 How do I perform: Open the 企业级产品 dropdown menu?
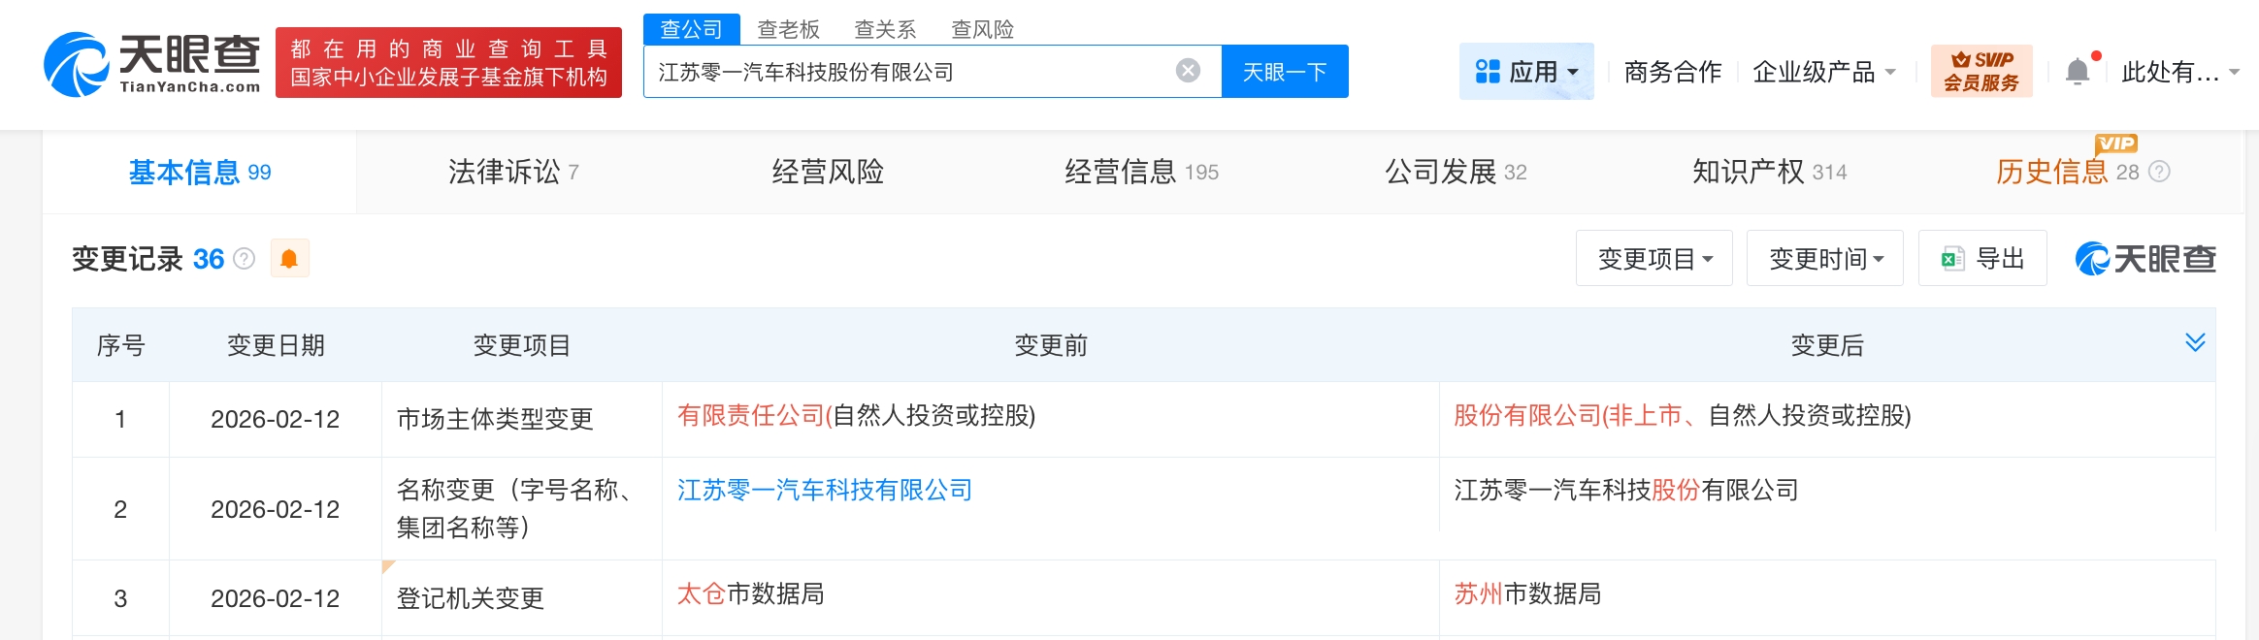pyautogui.click(x=1823, y=72)
